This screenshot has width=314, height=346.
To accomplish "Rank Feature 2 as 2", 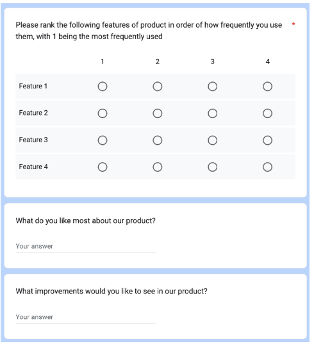I will [159, 114].
